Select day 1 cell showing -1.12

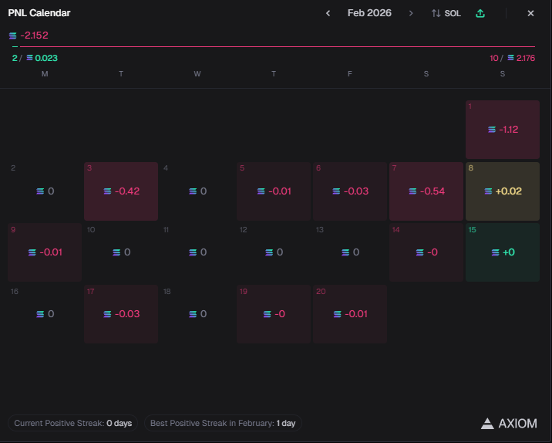[503, 130]
